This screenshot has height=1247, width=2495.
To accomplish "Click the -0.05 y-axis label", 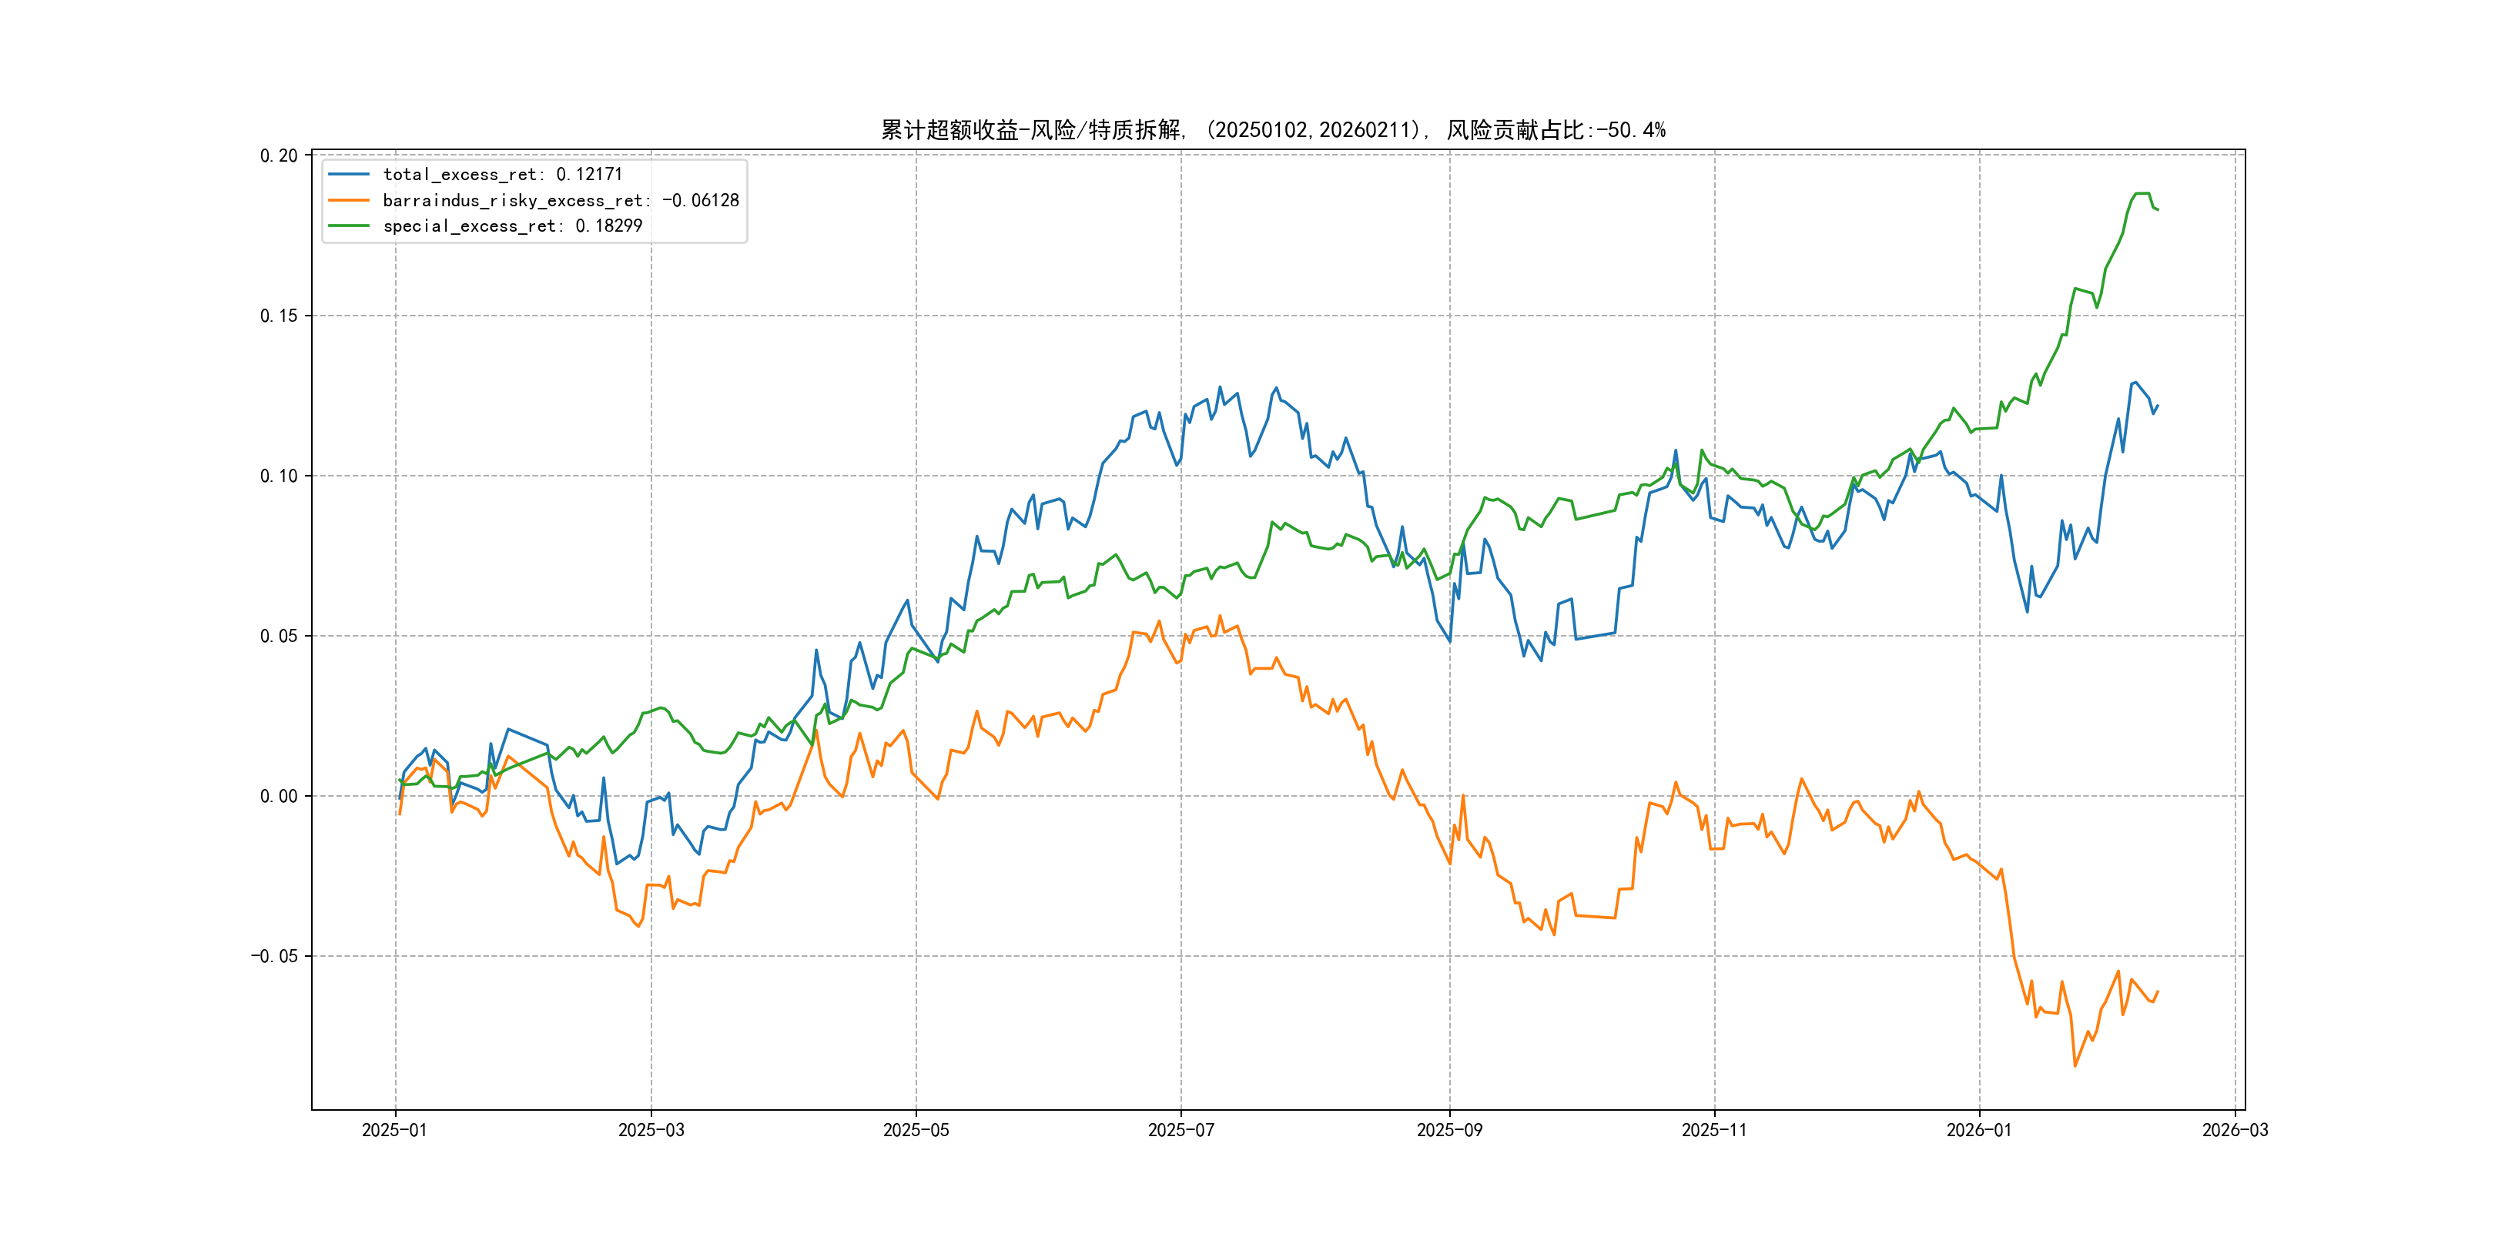I will click(x=274, y=957).
